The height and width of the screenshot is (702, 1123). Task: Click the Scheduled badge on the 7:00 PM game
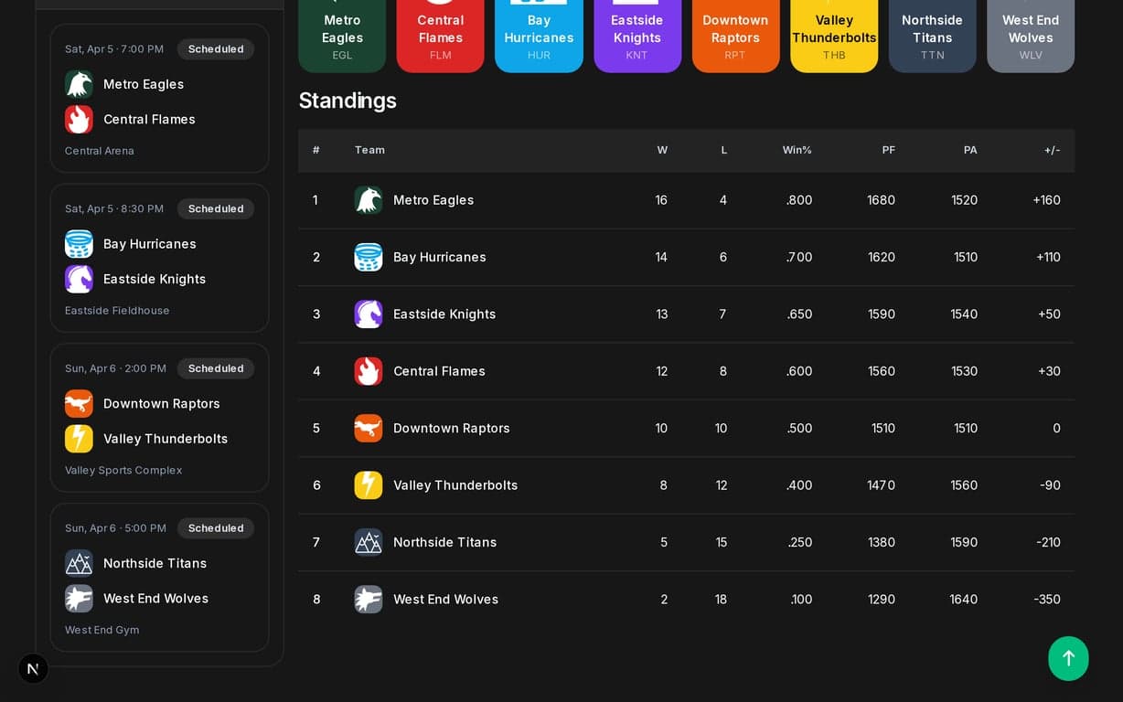pos(216,49)
